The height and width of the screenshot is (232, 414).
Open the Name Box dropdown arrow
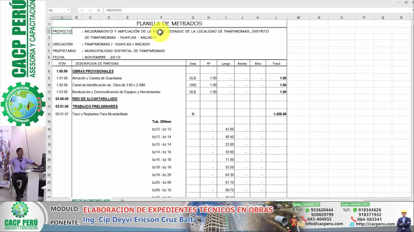[68, 10]
